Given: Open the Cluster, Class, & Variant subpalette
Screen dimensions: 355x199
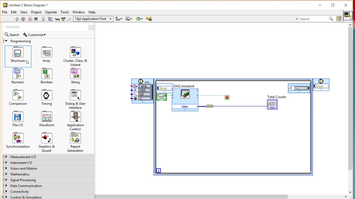Looking at the screenshot, I should [x=75, y=56].
